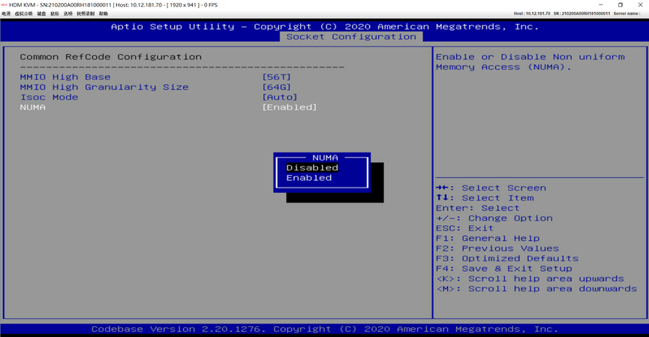Open the 虚拟介质 (Virtual Media) menu
The width and height of the screenshot is (649, 337).
pyautogui.click(x=24, y=14)
